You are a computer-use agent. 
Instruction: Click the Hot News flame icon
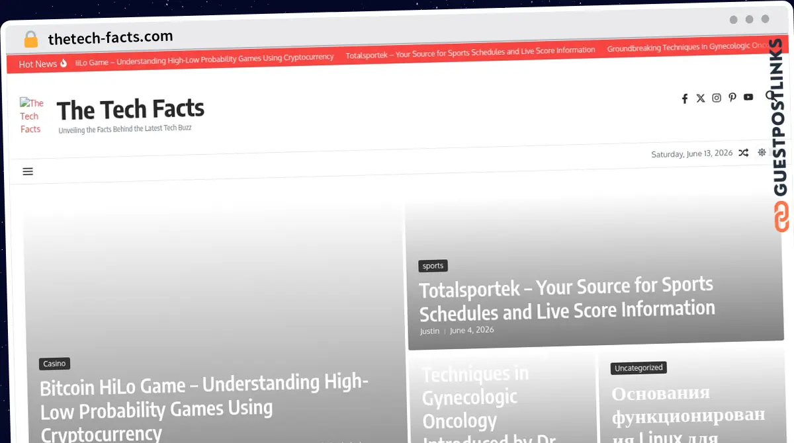pos(64,63)
